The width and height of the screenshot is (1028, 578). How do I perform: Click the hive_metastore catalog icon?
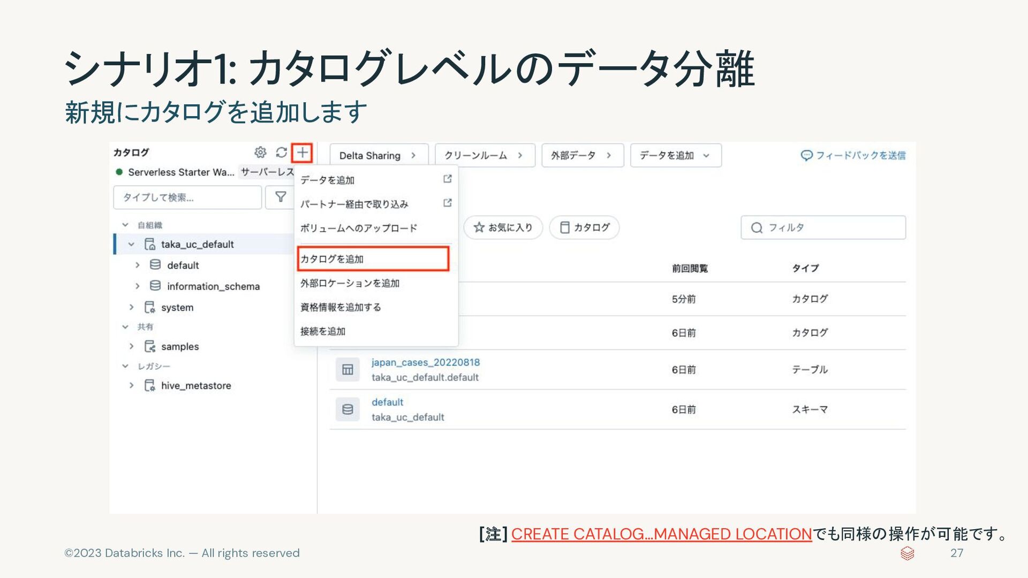(x=150, y=385)
